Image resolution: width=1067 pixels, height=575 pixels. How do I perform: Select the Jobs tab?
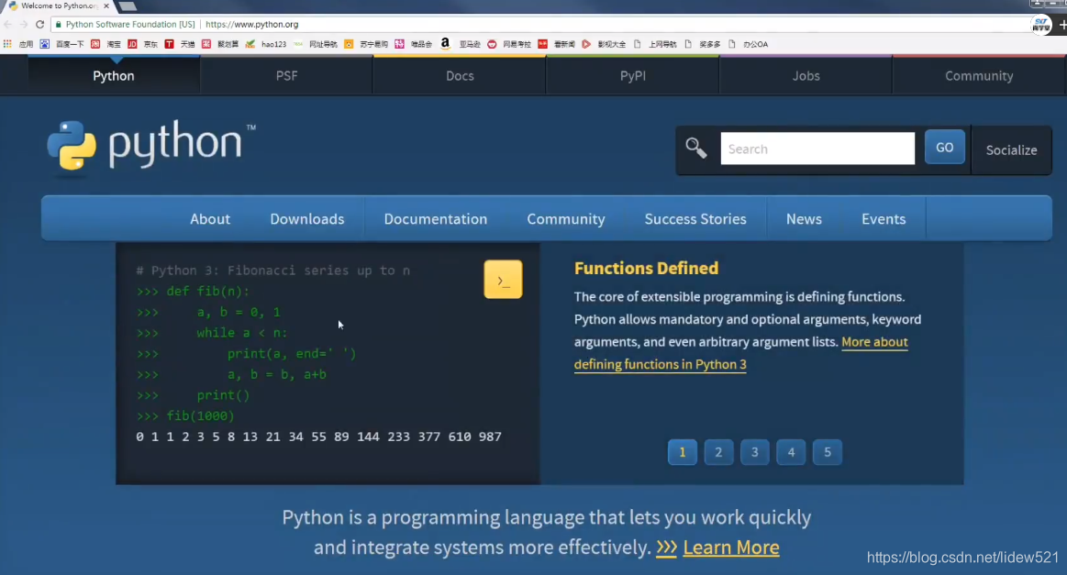coord(805,75)
